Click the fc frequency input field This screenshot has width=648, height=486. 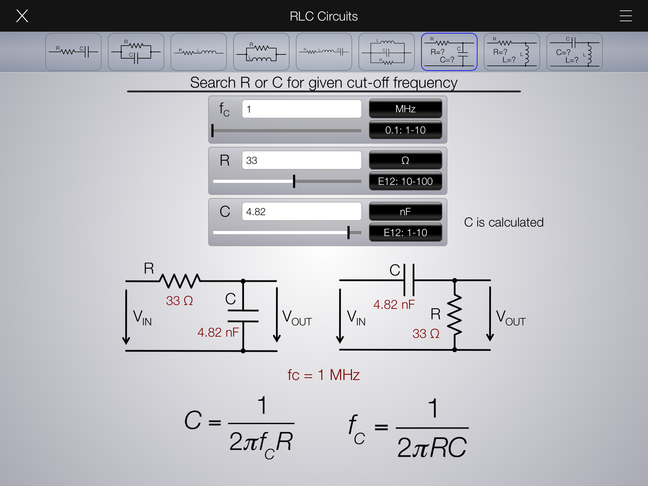point(302,109)
